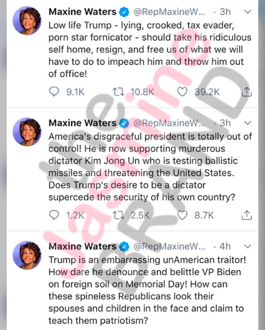Open Maxine Waters avatar on first tweet
265x330 pixels.
pos(27,21)
